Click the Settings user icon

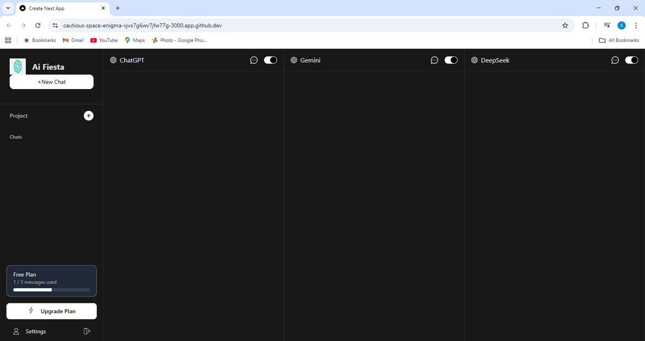(x=16, y=331)
